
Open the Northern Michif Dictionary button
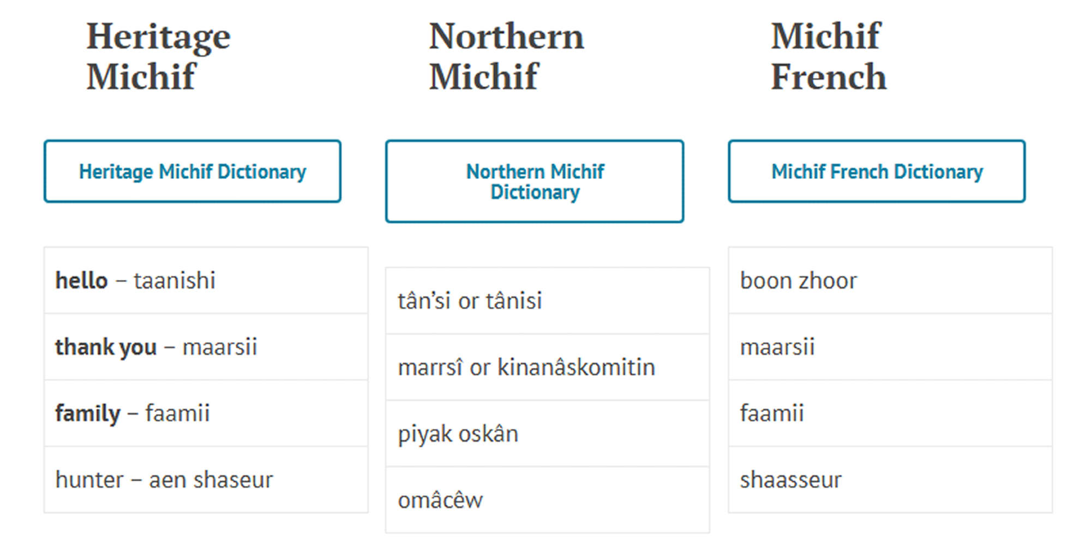click(535, 181)
